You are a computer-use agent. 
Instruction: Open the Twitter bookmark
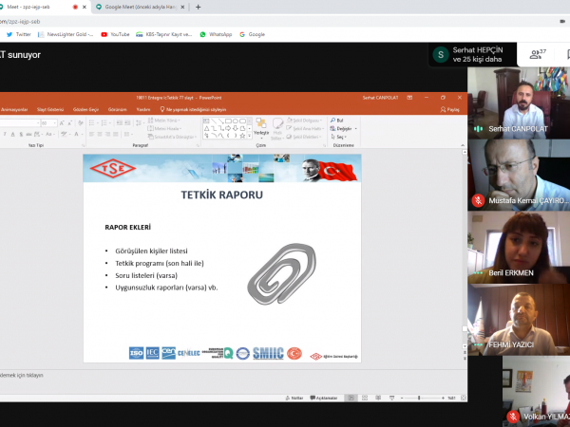pos(19,34)
